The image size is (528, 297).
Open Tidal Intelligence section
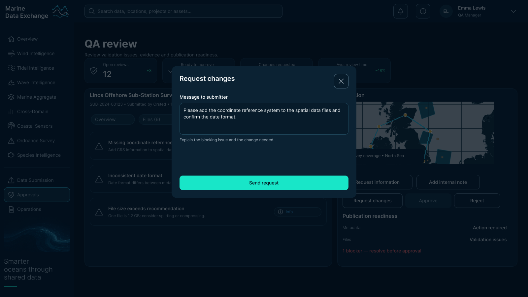37,68
